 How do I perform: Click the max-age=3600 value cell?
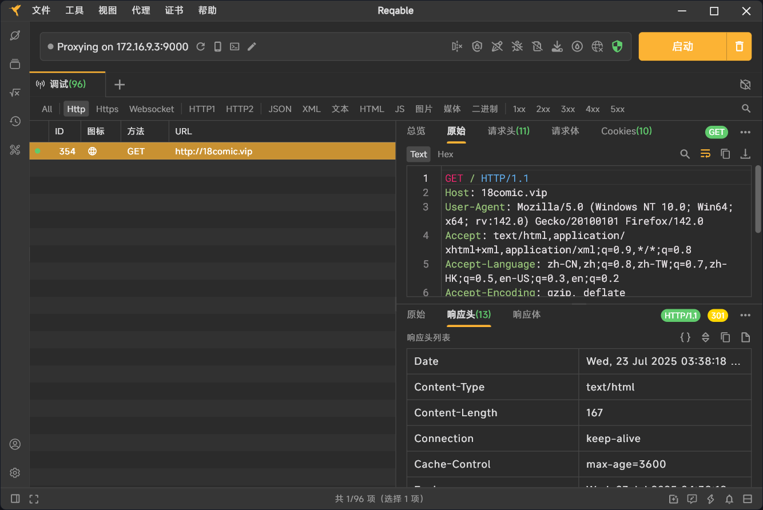point(665,464)
